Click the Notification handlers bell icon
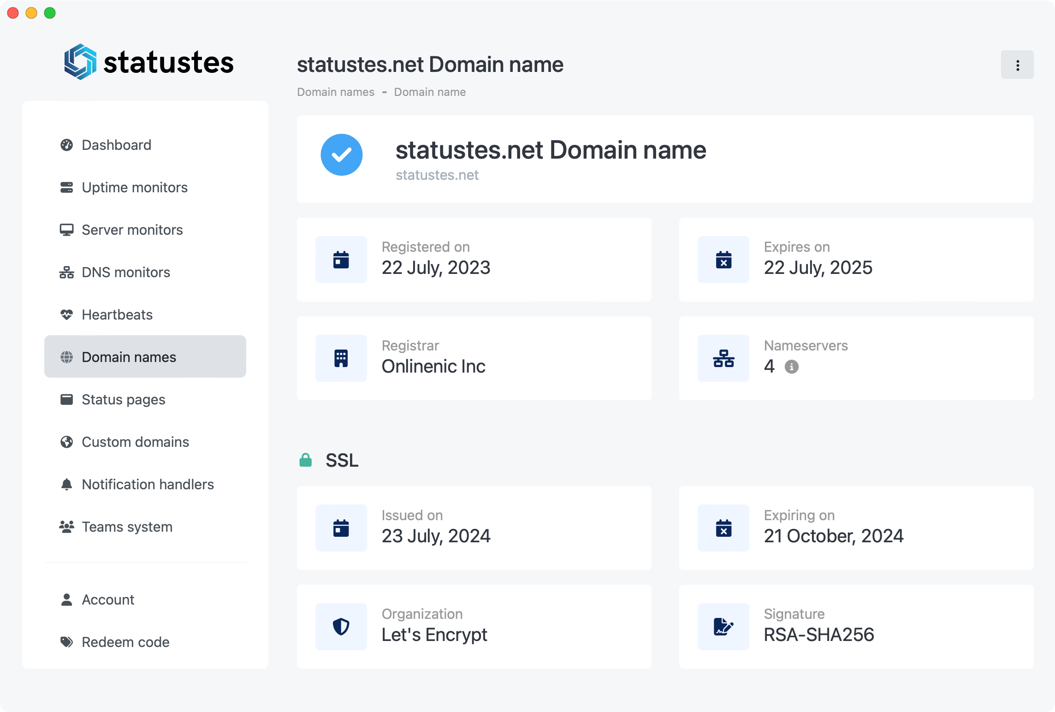Screen dimensions: 1055x712 (x=66, y=484)
